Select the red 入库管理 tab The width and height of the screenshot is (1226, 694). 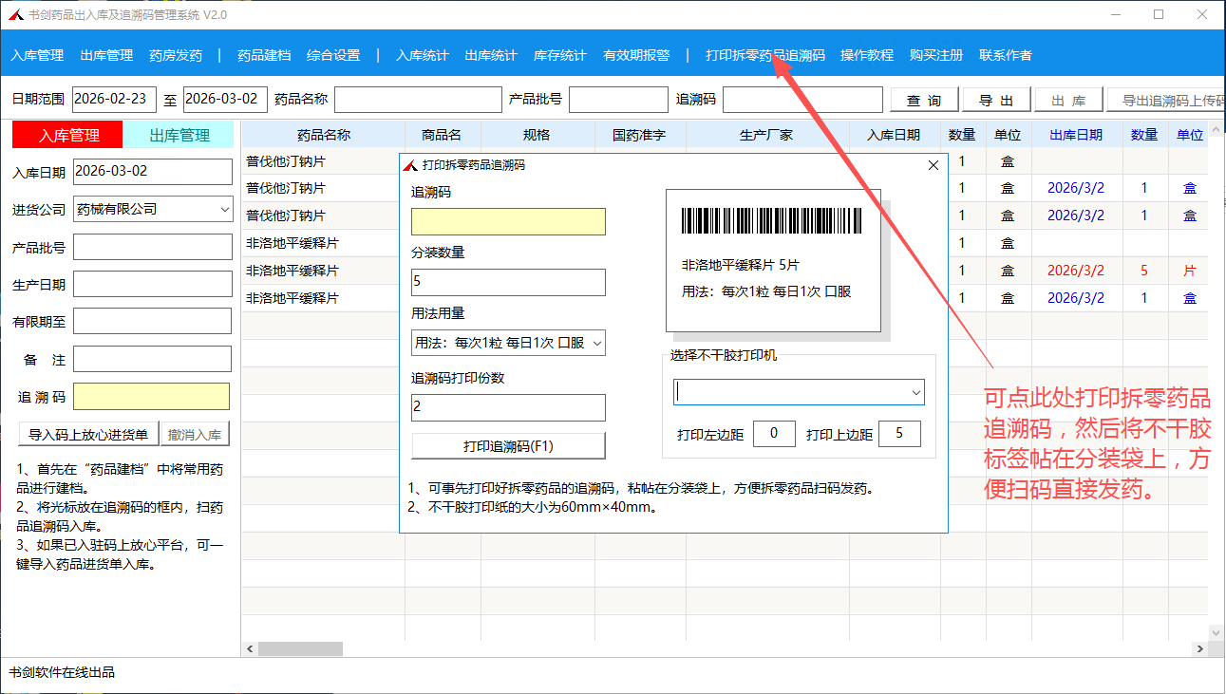point(68,135)
